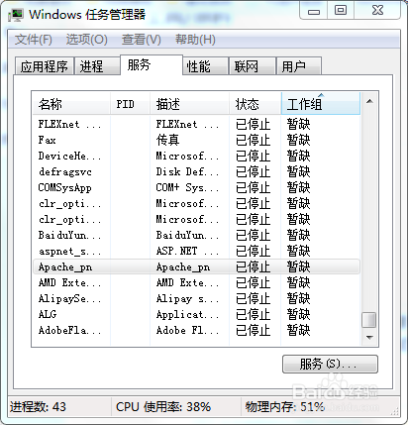Select the ALG service row

[196, 314]
